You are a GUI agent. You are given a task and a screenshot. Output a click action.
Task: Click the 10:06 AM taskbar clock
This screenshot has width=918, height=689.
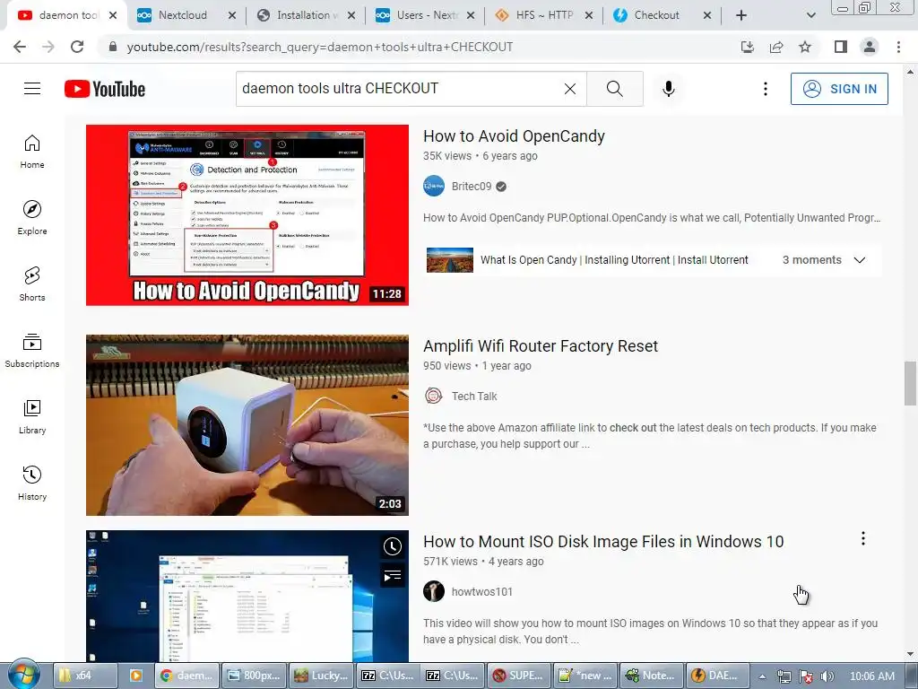(x=871, y=676)
